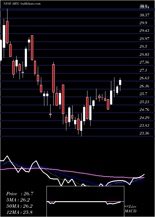Image resolution: width=155 pixels, height=217 pixels.
Task: Click the 12MA : 25.8 readout
Action: coord(19,212)
